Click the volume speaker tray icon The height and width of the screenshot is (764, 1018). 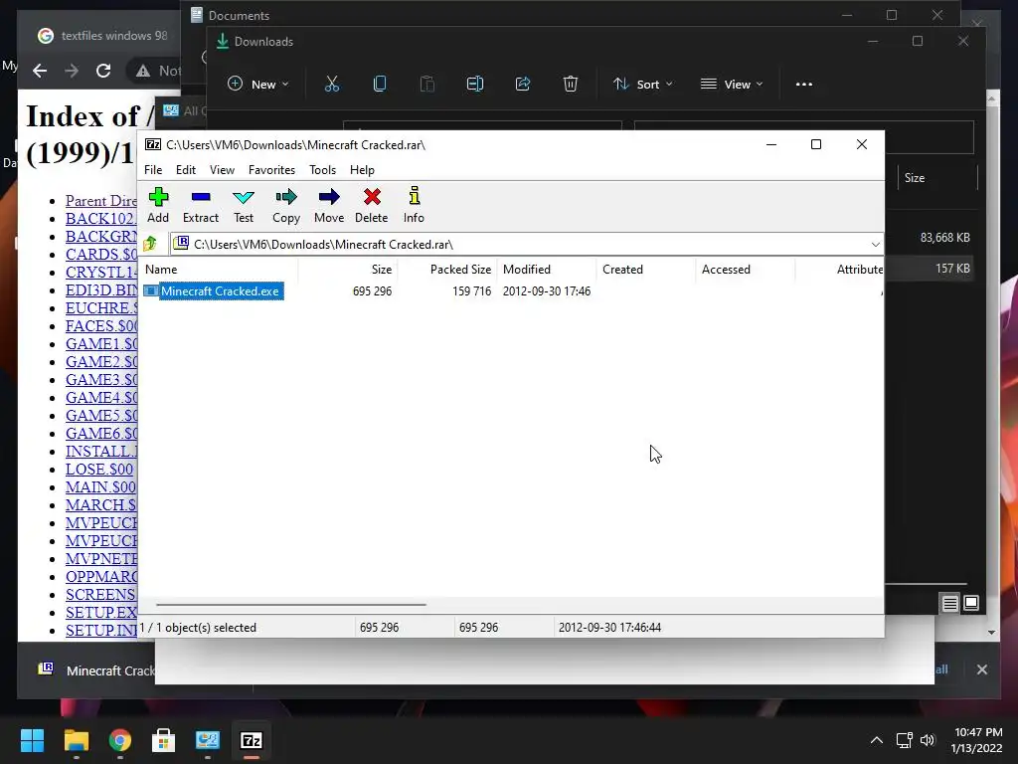pyautogui.click(x=928, y=740)
